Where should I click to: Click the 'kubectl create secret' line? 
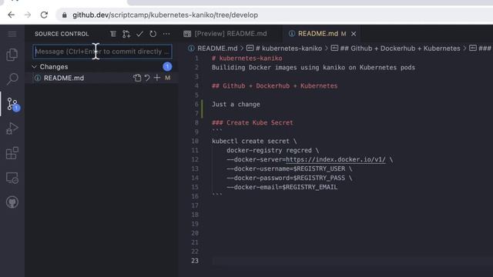[x=254, y=142]
